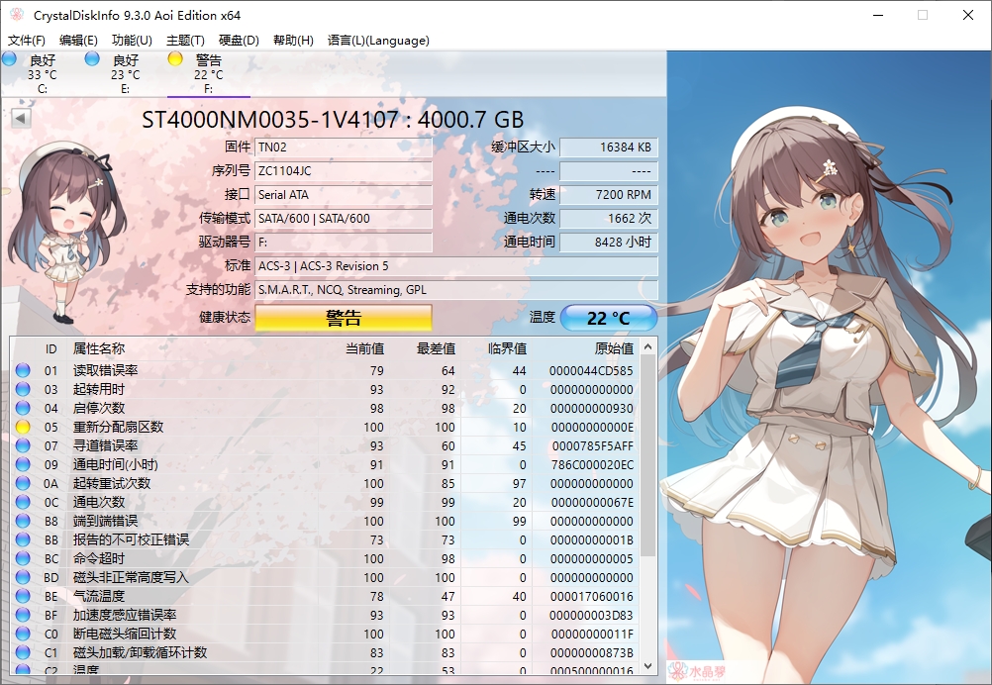The image size is (992, 685).
Task: Click the previous disk arrow button
Action: click(x=21, y=118)
